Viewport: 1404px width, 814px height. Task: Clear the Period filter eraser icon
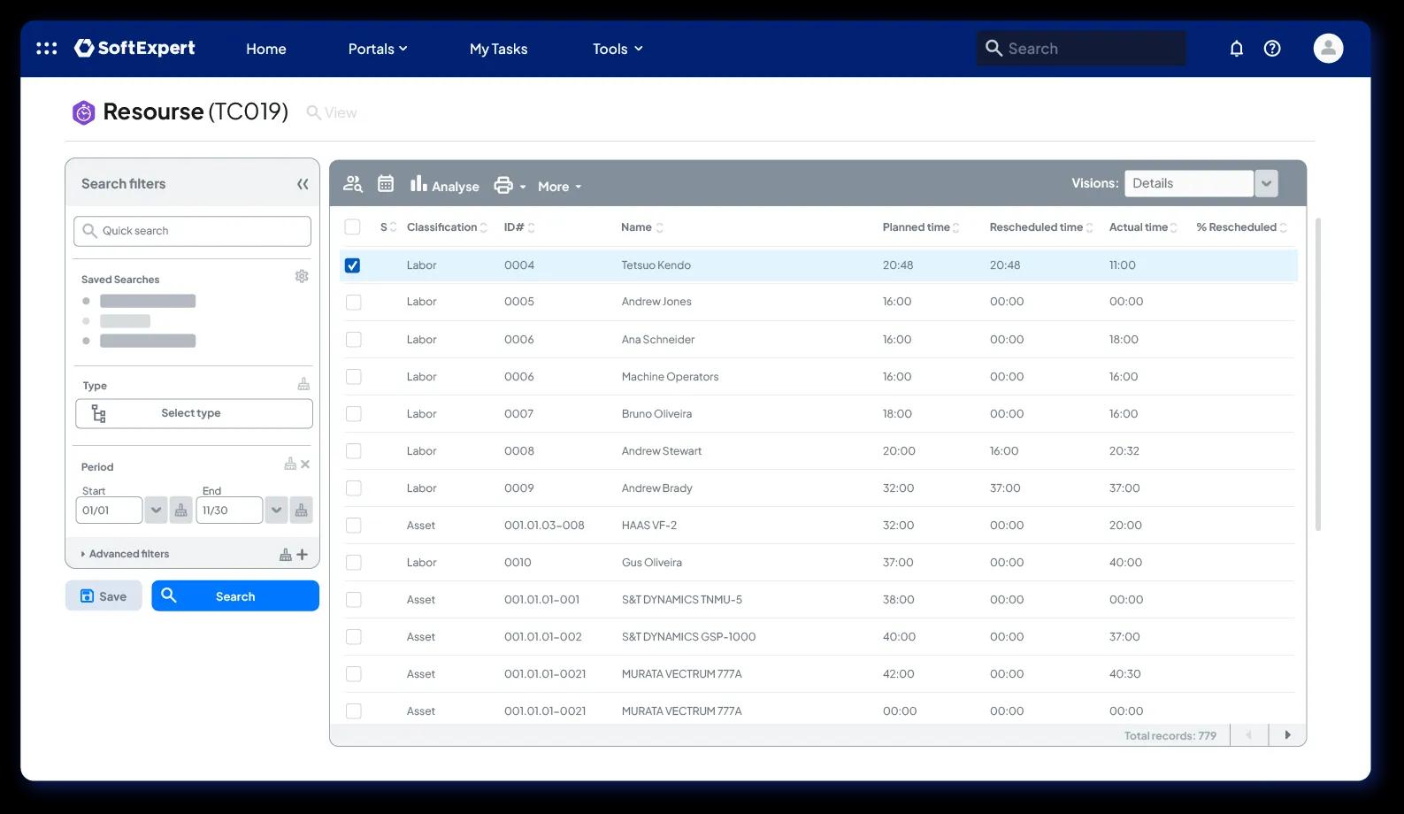[290, 465]
